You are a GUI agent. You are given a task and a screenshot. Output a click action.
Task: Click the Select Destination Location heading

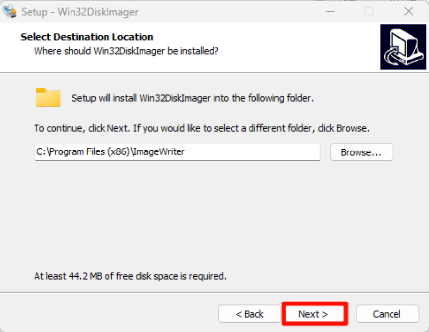coord(87,37)
